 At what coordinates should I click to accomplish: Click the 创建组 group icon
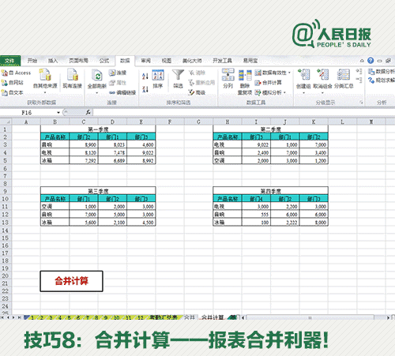pos(303,81)
